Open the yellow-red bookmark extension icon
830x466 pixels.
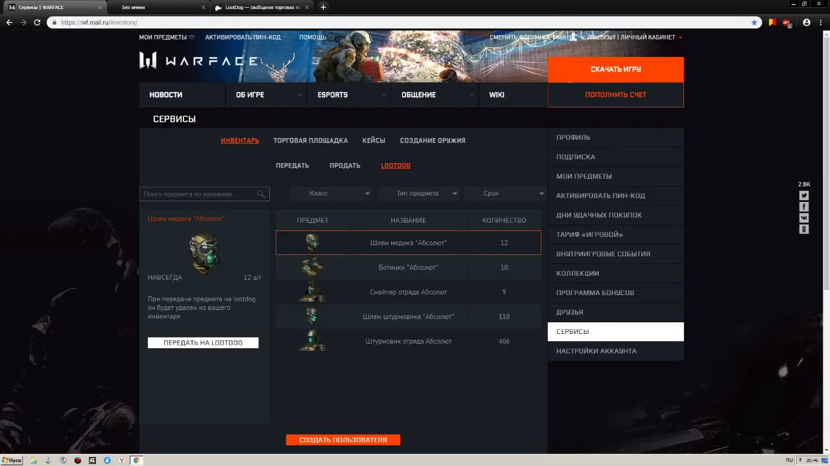(772, 22)
